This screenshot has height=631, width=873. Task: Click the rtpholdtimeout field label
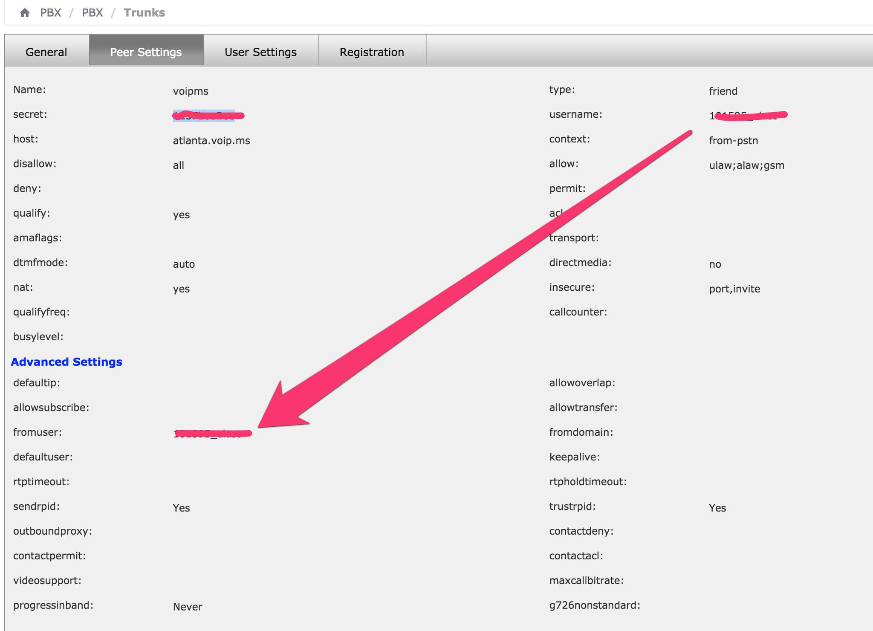[588, 482]
